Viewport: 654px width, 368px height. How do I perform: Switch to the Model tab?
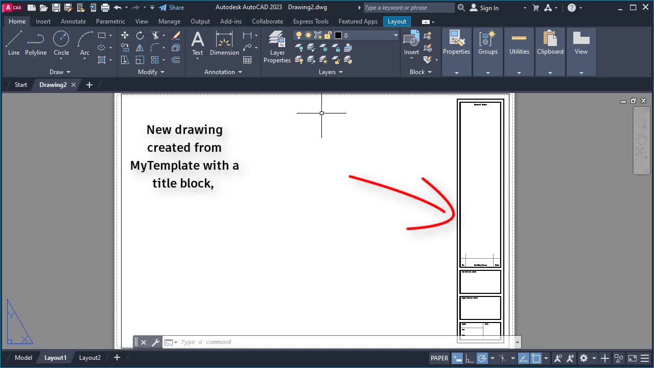coord(23,357)
